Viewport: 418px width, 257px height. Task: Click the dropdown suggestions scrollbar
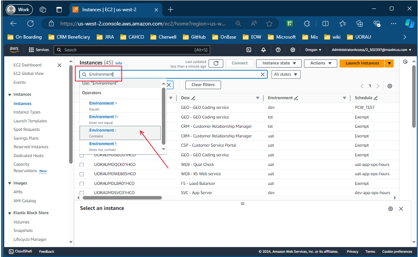click(x=164, y=116)
